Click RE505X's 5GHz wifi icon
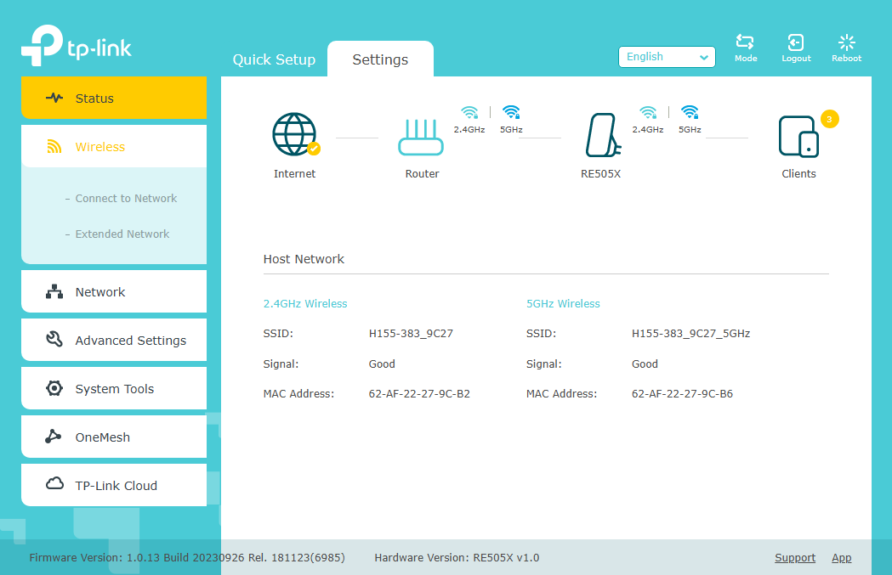The width and height of the screenshot is (892, 575). point(690,112)
